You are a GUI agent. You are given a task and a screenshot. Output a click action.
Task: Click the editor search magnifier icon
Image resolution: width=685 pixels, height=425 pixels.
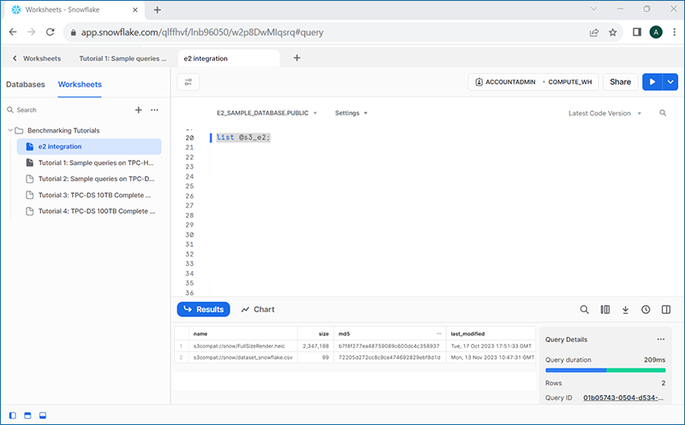(663, 113)
